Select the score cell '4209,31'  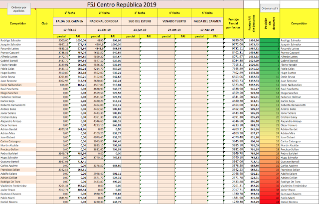pos(61,129)
